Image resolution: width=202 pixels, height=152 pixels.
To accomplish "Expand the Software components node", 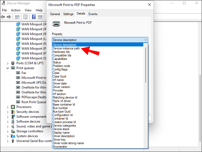I will 8,117.
